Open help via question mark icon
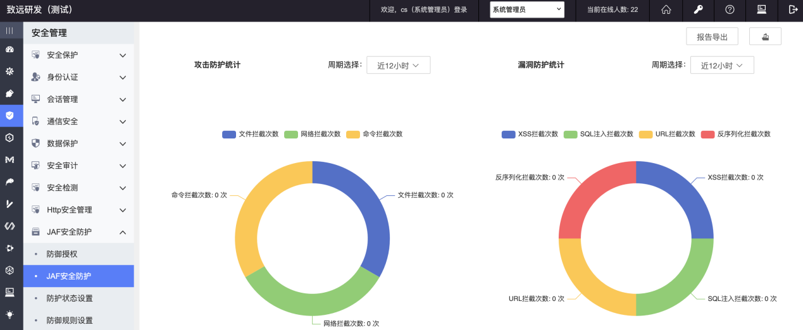The image size is (803, 330). 730,9
